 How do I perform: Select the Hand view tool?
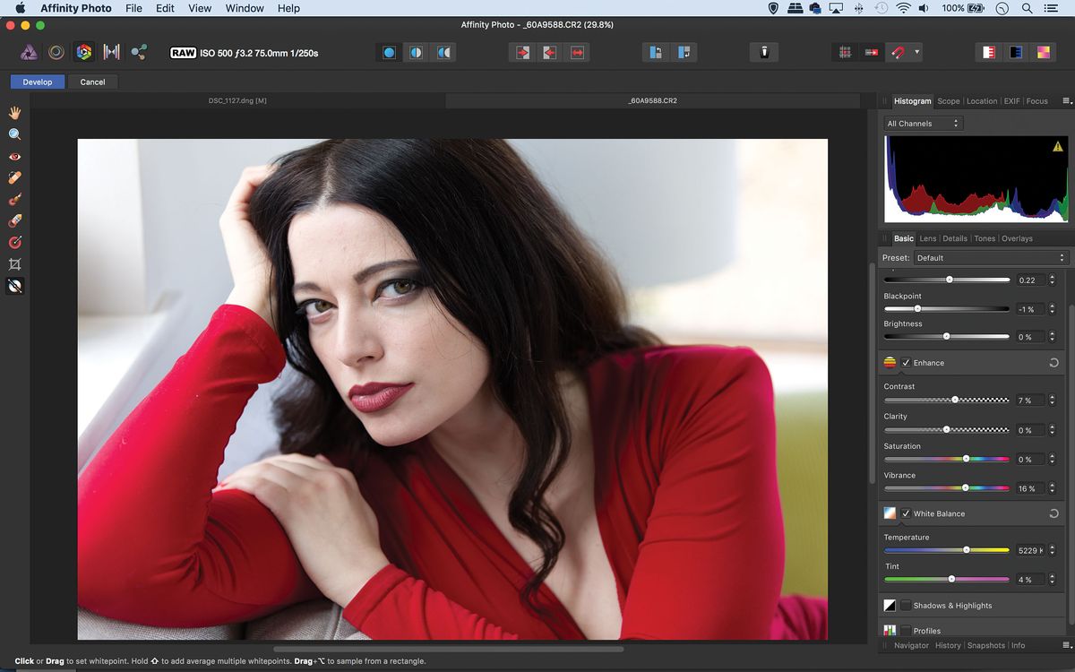[x=14, y=112]
